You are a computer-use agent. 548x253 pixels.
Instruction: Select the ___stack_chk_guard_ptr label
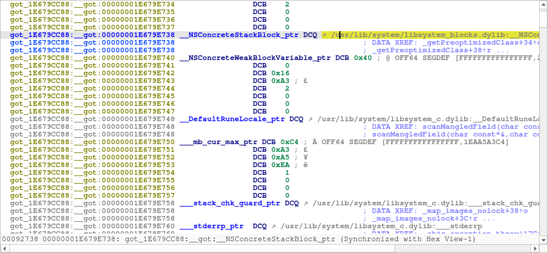(x=230, y=204)
